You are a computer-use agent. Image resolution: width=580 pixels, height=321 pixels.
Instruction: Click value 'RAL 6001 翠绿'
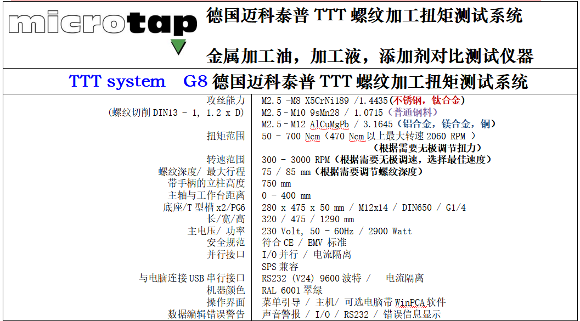[x=292, y=290]
